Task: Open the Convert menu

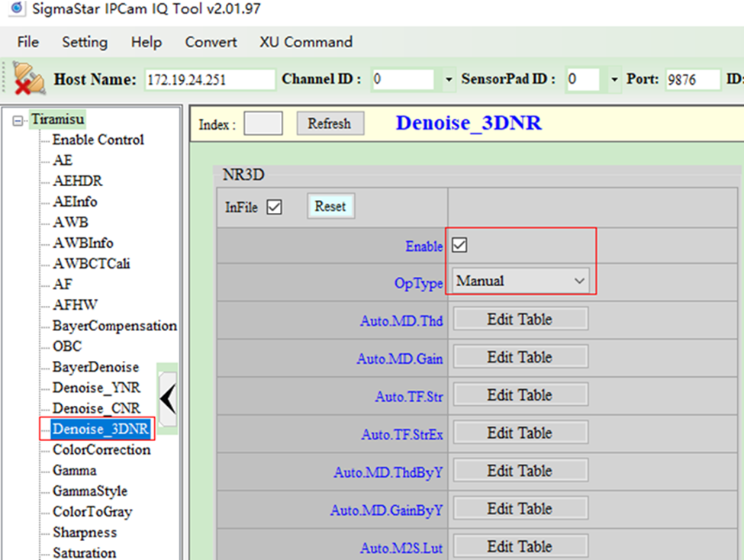Action: tap(211, 42)
